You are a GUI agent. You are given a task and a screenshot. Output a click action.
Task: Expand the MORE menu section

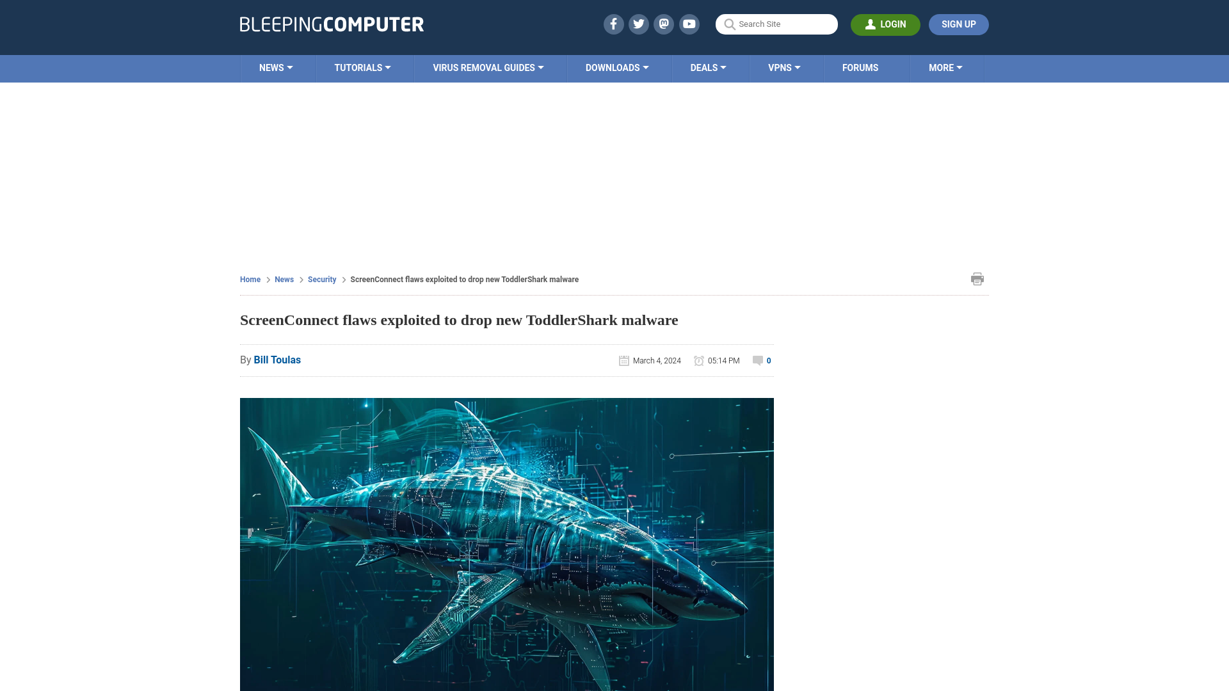(x=945, y=67)
